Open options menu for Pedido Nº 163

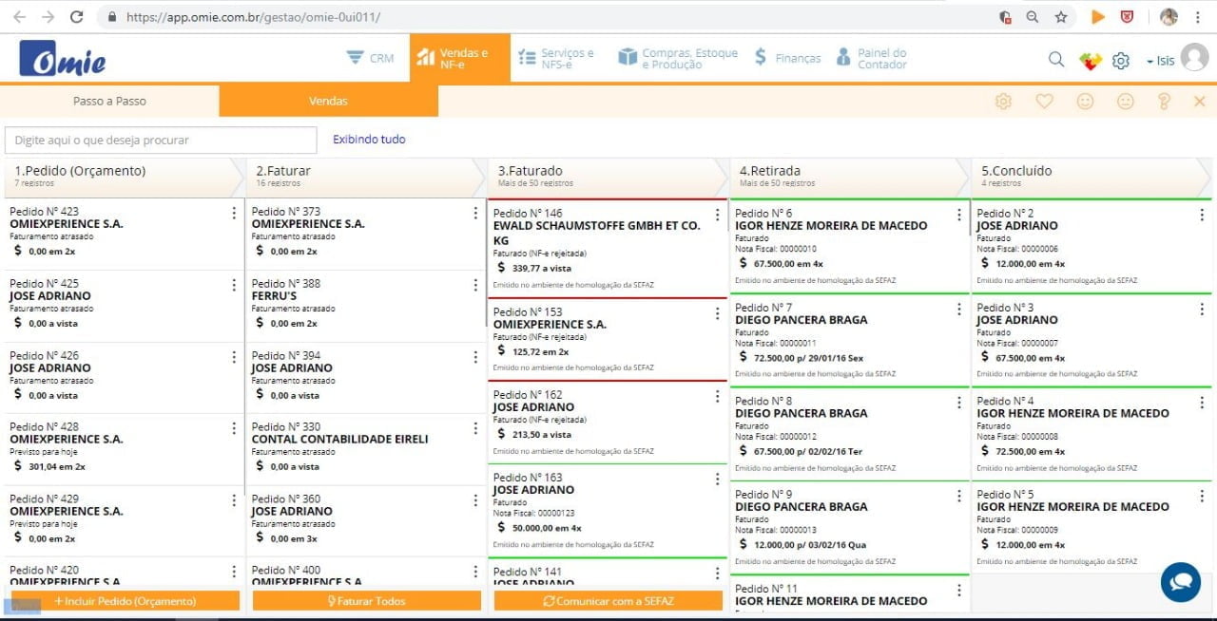tap(717, 479)
